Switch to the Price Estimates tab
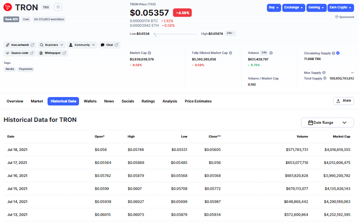This screenshot has height=222, width=359. pyautogui.click(x=198, y=101)
